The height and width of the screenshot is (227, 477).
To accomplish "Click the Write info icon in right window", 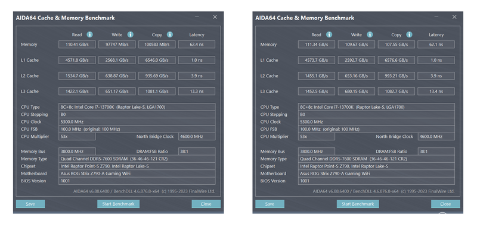I will click(370, 34).
